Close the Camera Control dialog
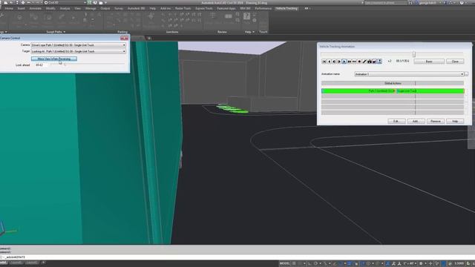 [124, 38]
